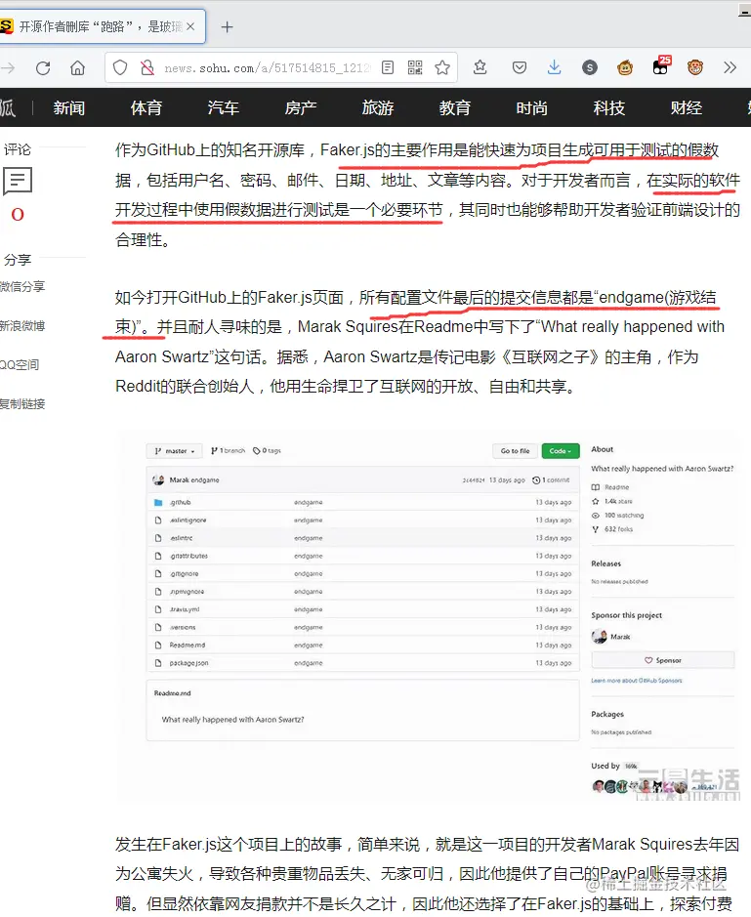Click the comment bubble icon in sidebar
The width and height of the screenshot is (751, 917).
pyautogui.click(x=18, y=181)
